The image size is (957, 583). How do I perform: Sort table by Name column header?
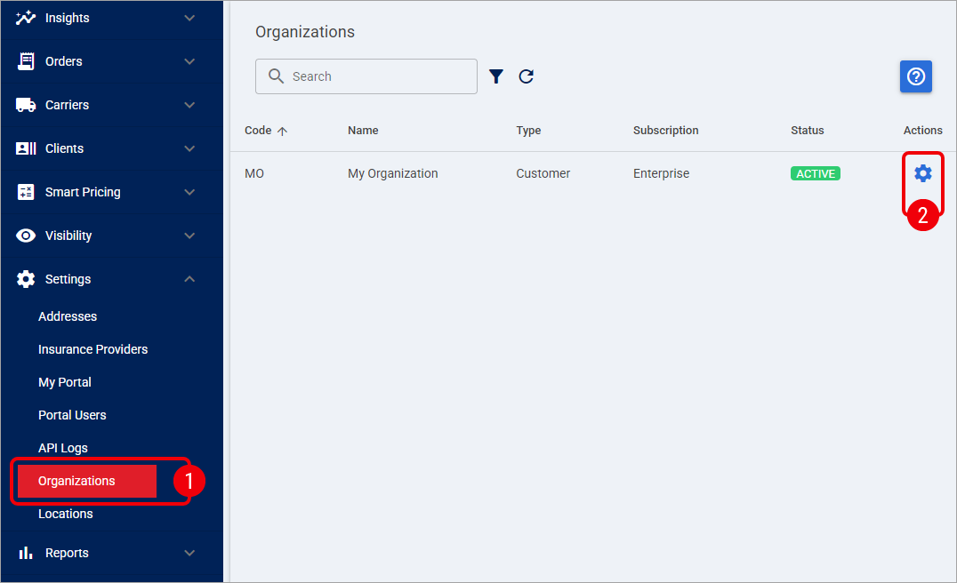(x=363, y=131)
